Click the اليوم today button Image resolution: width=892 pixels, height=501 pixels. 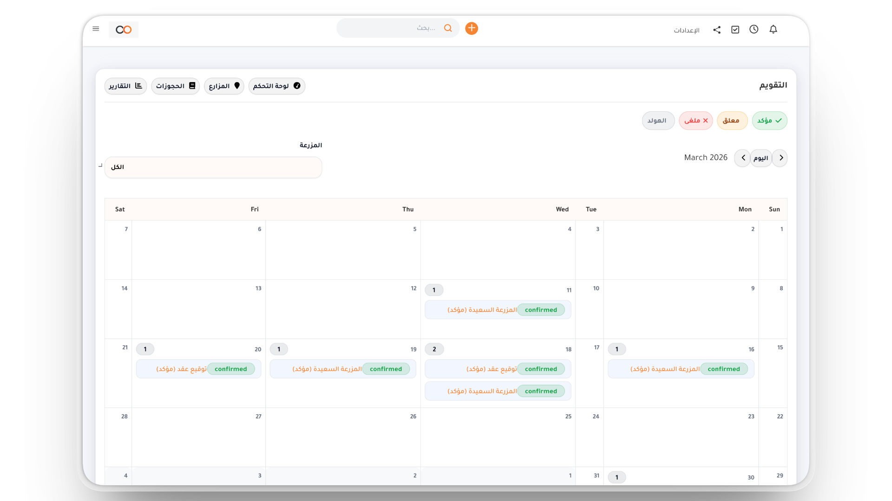point(761,158)
